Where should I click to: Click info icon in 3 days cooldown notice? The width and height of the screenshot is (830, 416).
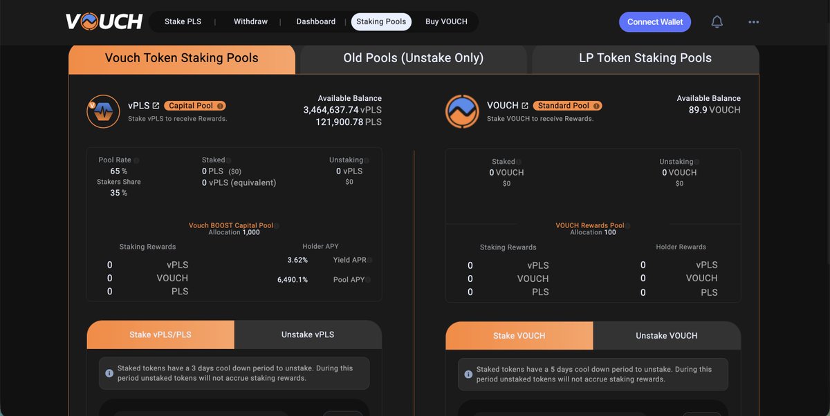click(109, 373)
